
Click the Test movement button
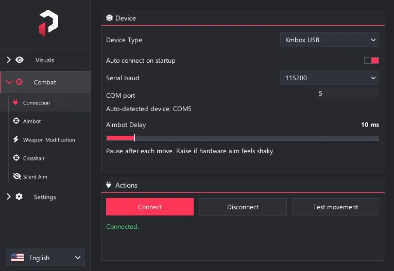point(335,207)
